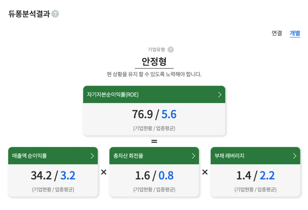Screen dimensions: 308x210
Task: Click the gray help circle beside the title
Action: point(55,14)
